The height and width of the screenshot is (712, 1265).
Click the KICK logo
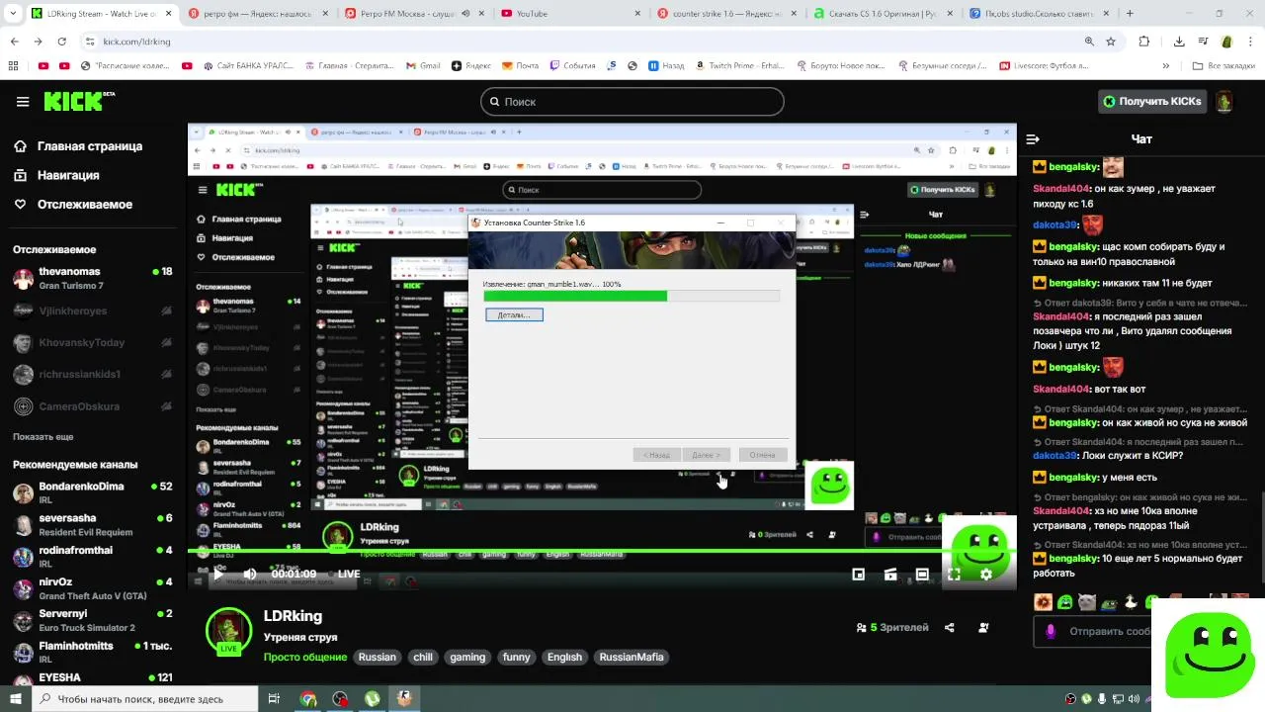point(78,101)
